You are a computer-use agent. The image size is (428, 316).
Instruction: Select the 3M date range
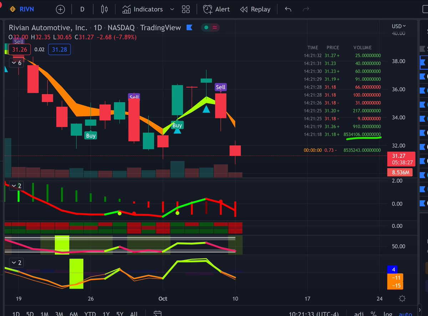(x=59, y=314)
